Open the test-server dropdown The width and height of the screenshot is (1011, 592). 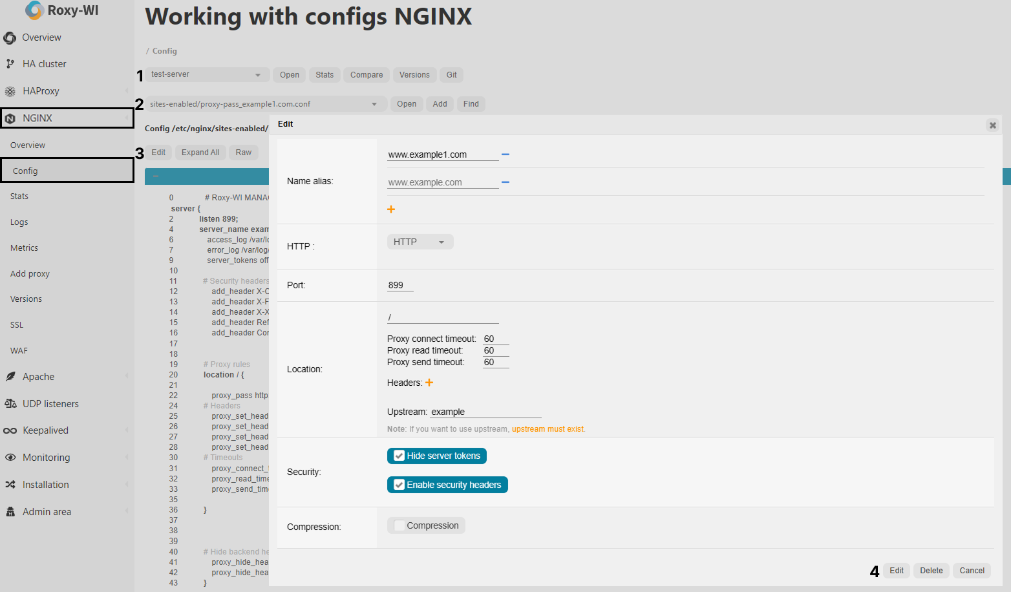pyautogui.click(x=207, y=75)
